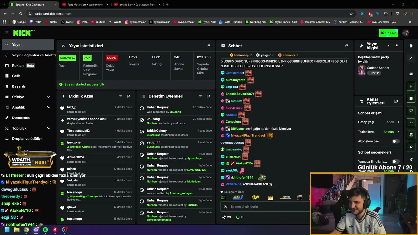Switch to Ismaila Sarr Galatasaray tab
Image resolution: width=418 pixels, height=235 pixels.
tap(137, 5)
